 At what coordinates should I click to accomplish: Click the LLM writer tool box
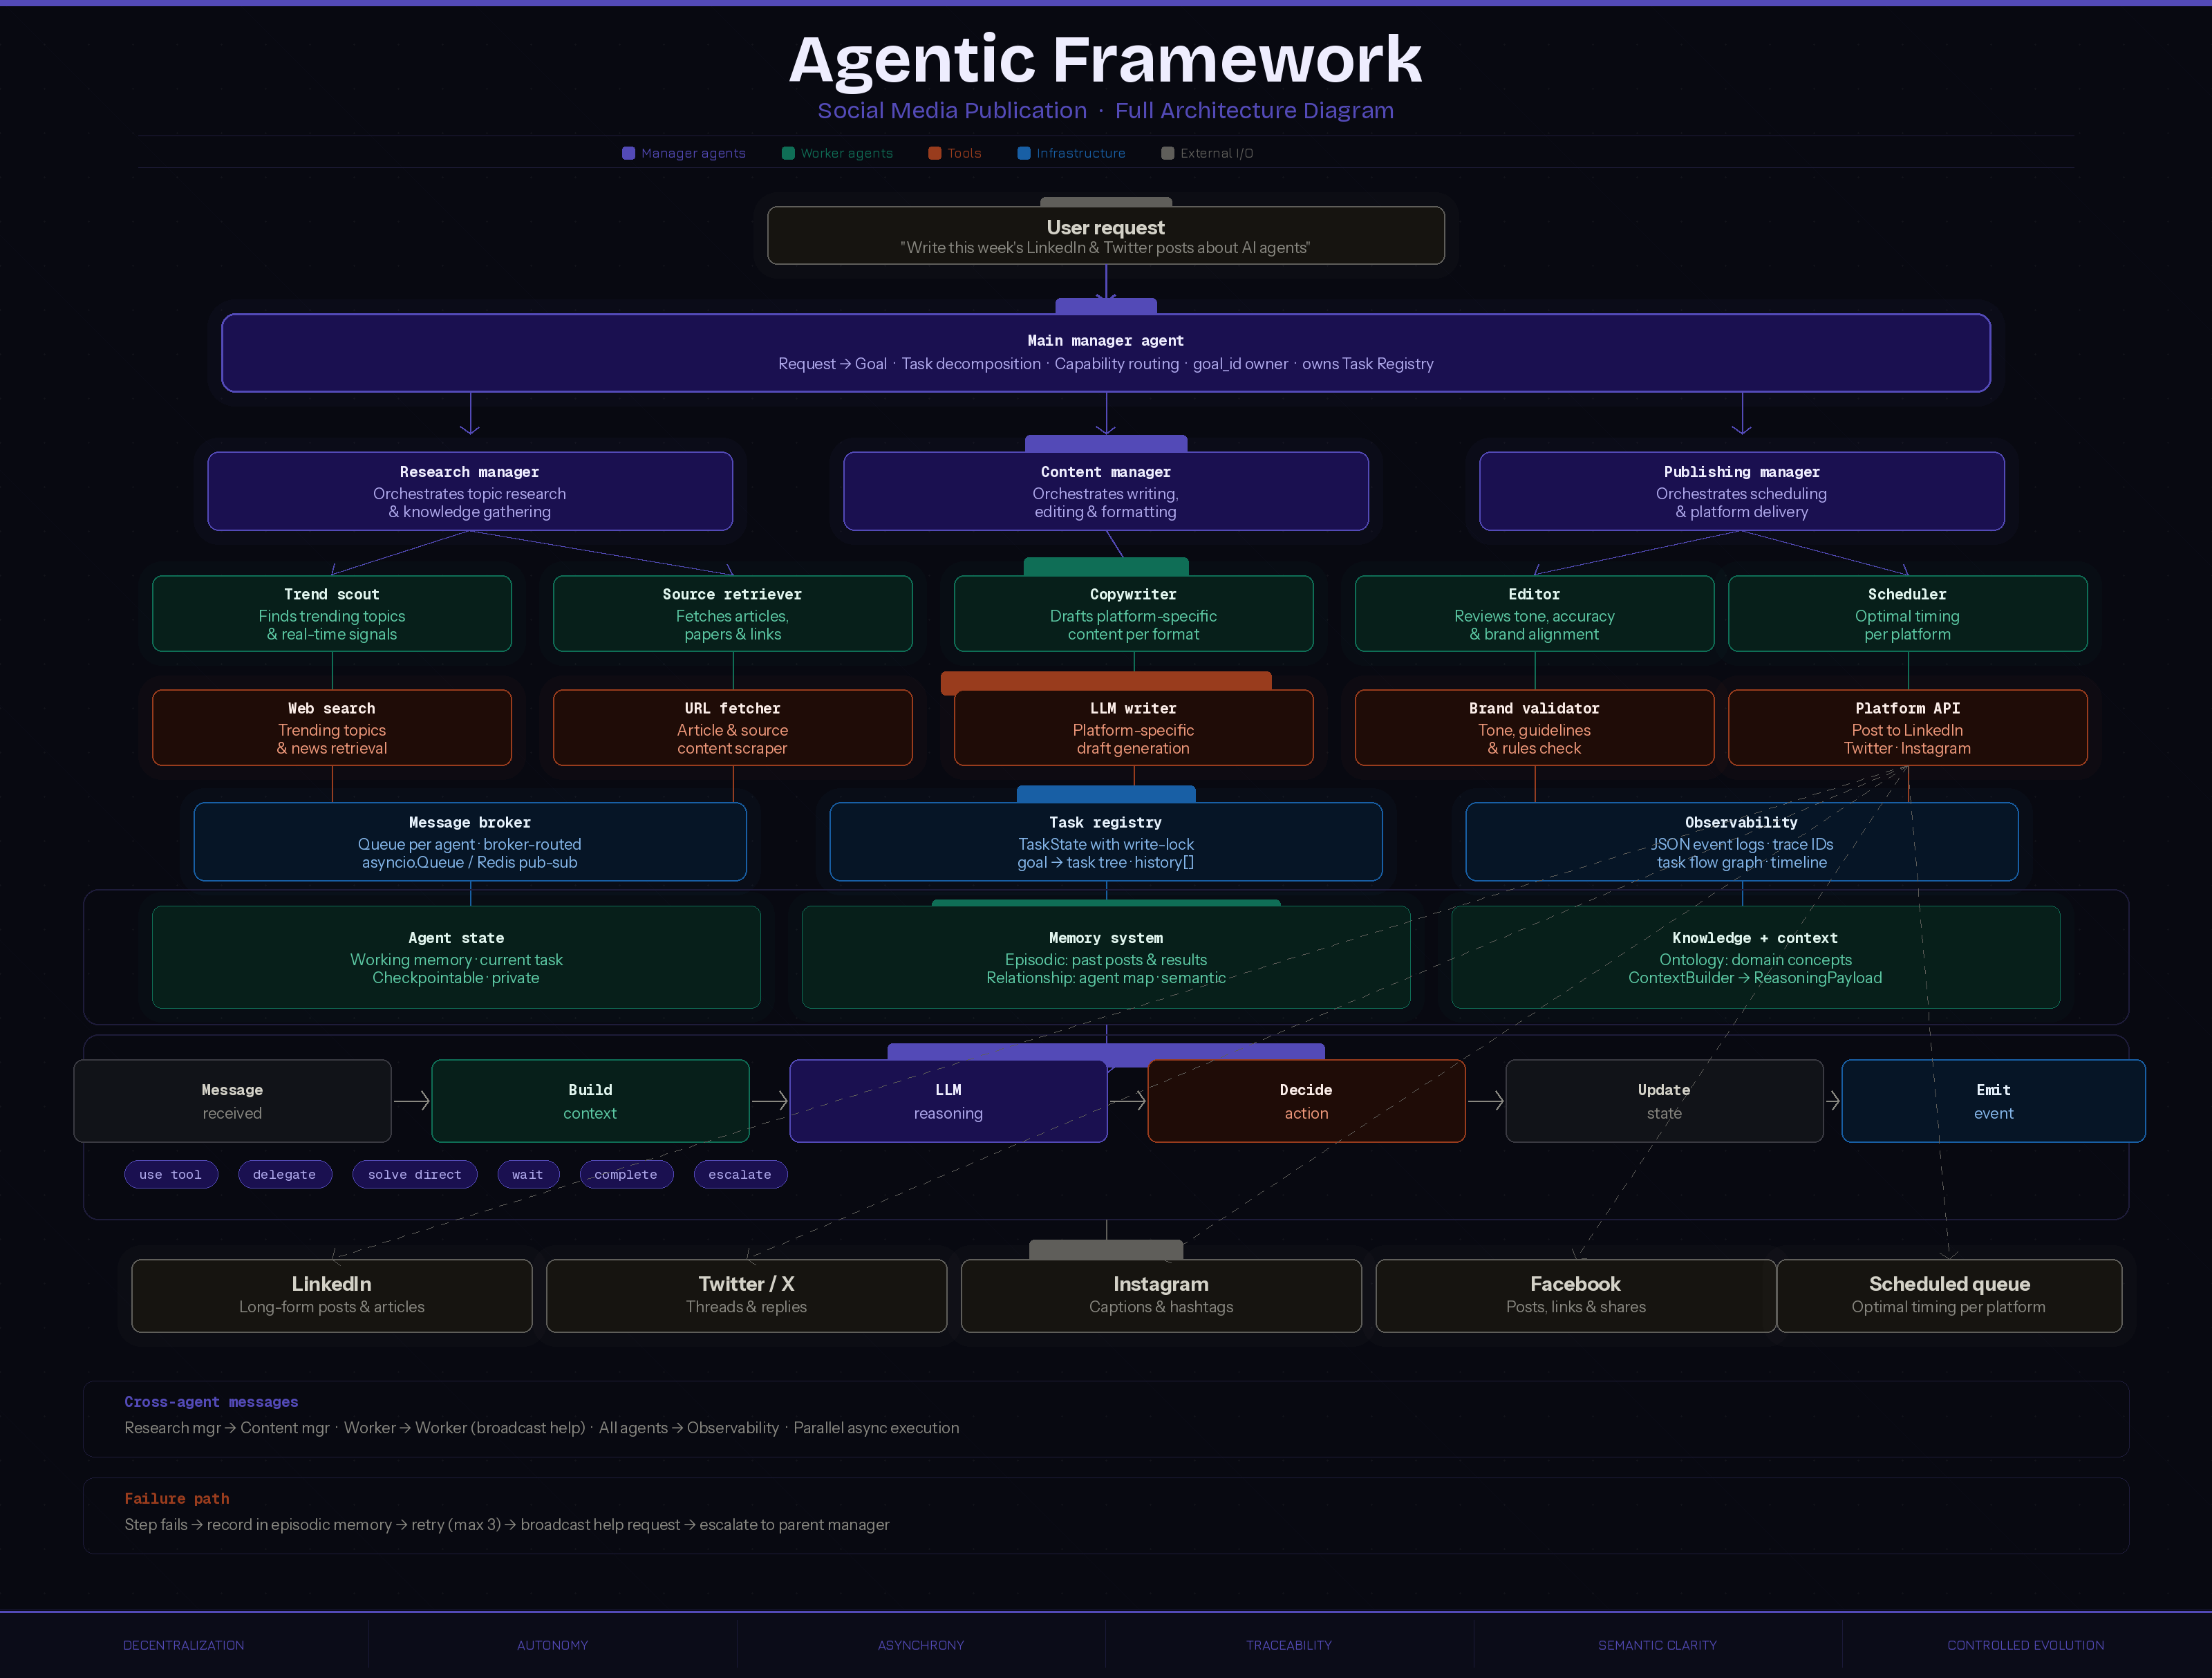click(1134, 728)
